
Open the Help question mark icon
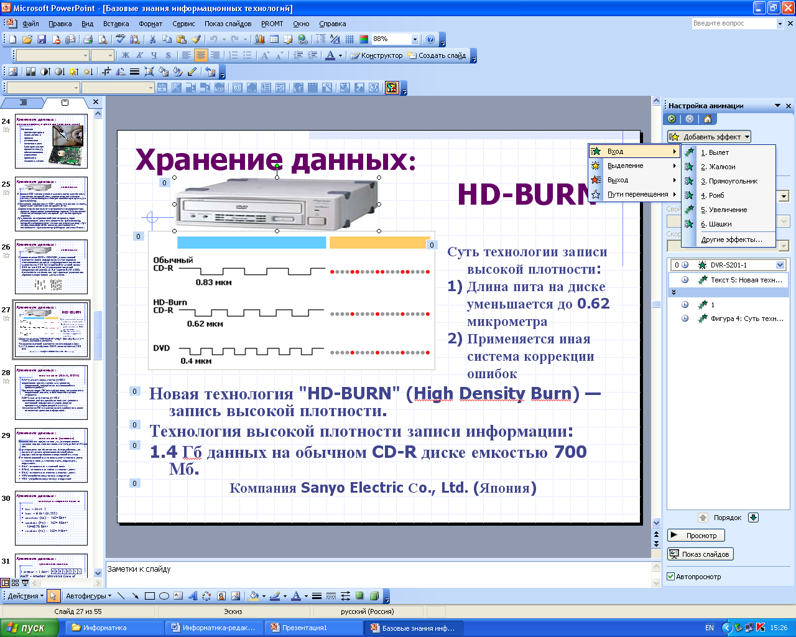tap(430, 39)
